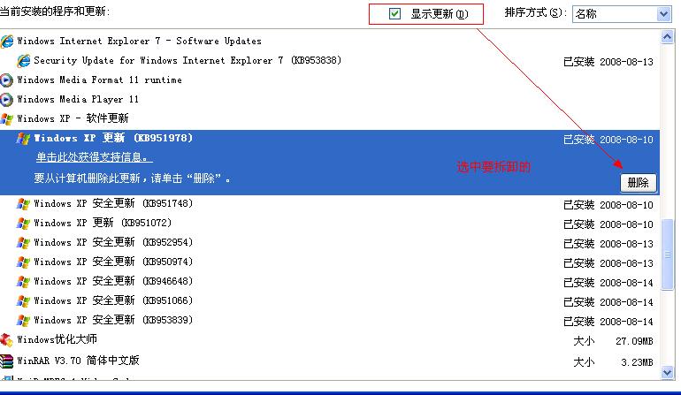Select Windows XP 更新 (KB951072)
The width and height of the screenshot is (681, 395).
pyautogui.click(x=103, y=223)
